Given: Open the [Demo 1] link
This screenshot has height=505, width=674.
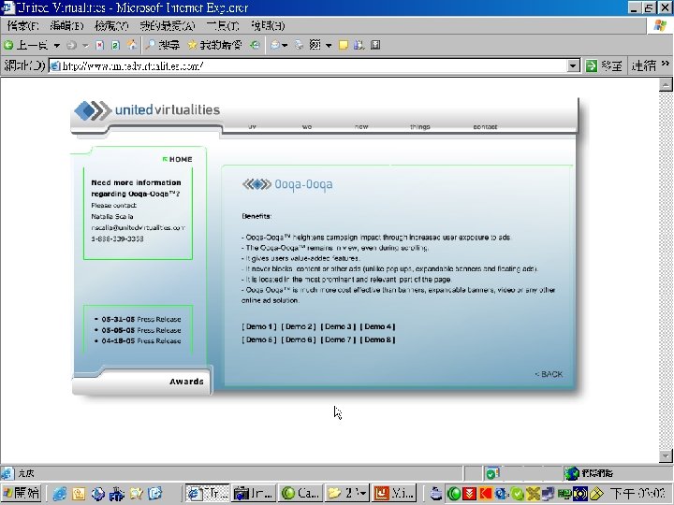Looking at the screenshot, I should click(259, 326).
